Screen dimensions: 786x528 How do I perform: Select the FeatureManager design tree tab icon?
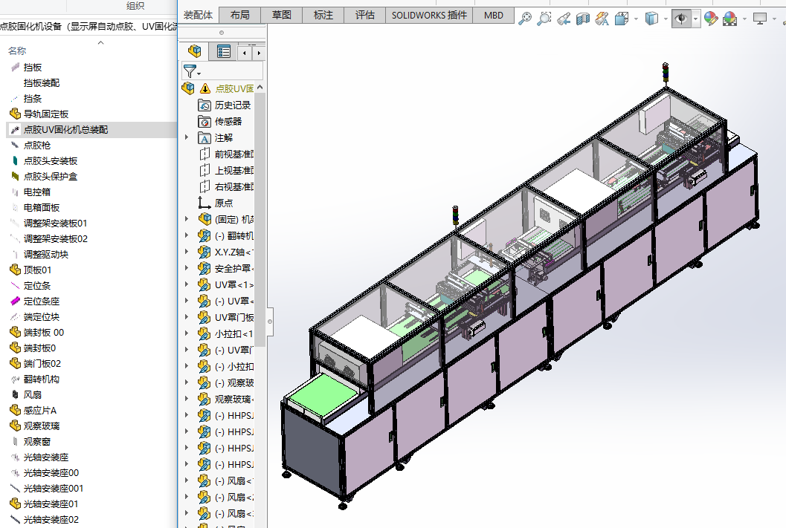point(195,51)
